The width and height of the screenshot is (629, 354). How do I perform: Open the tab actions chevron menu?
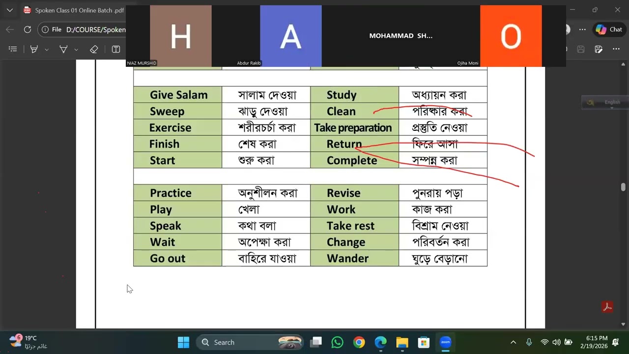tap(10, 10)
